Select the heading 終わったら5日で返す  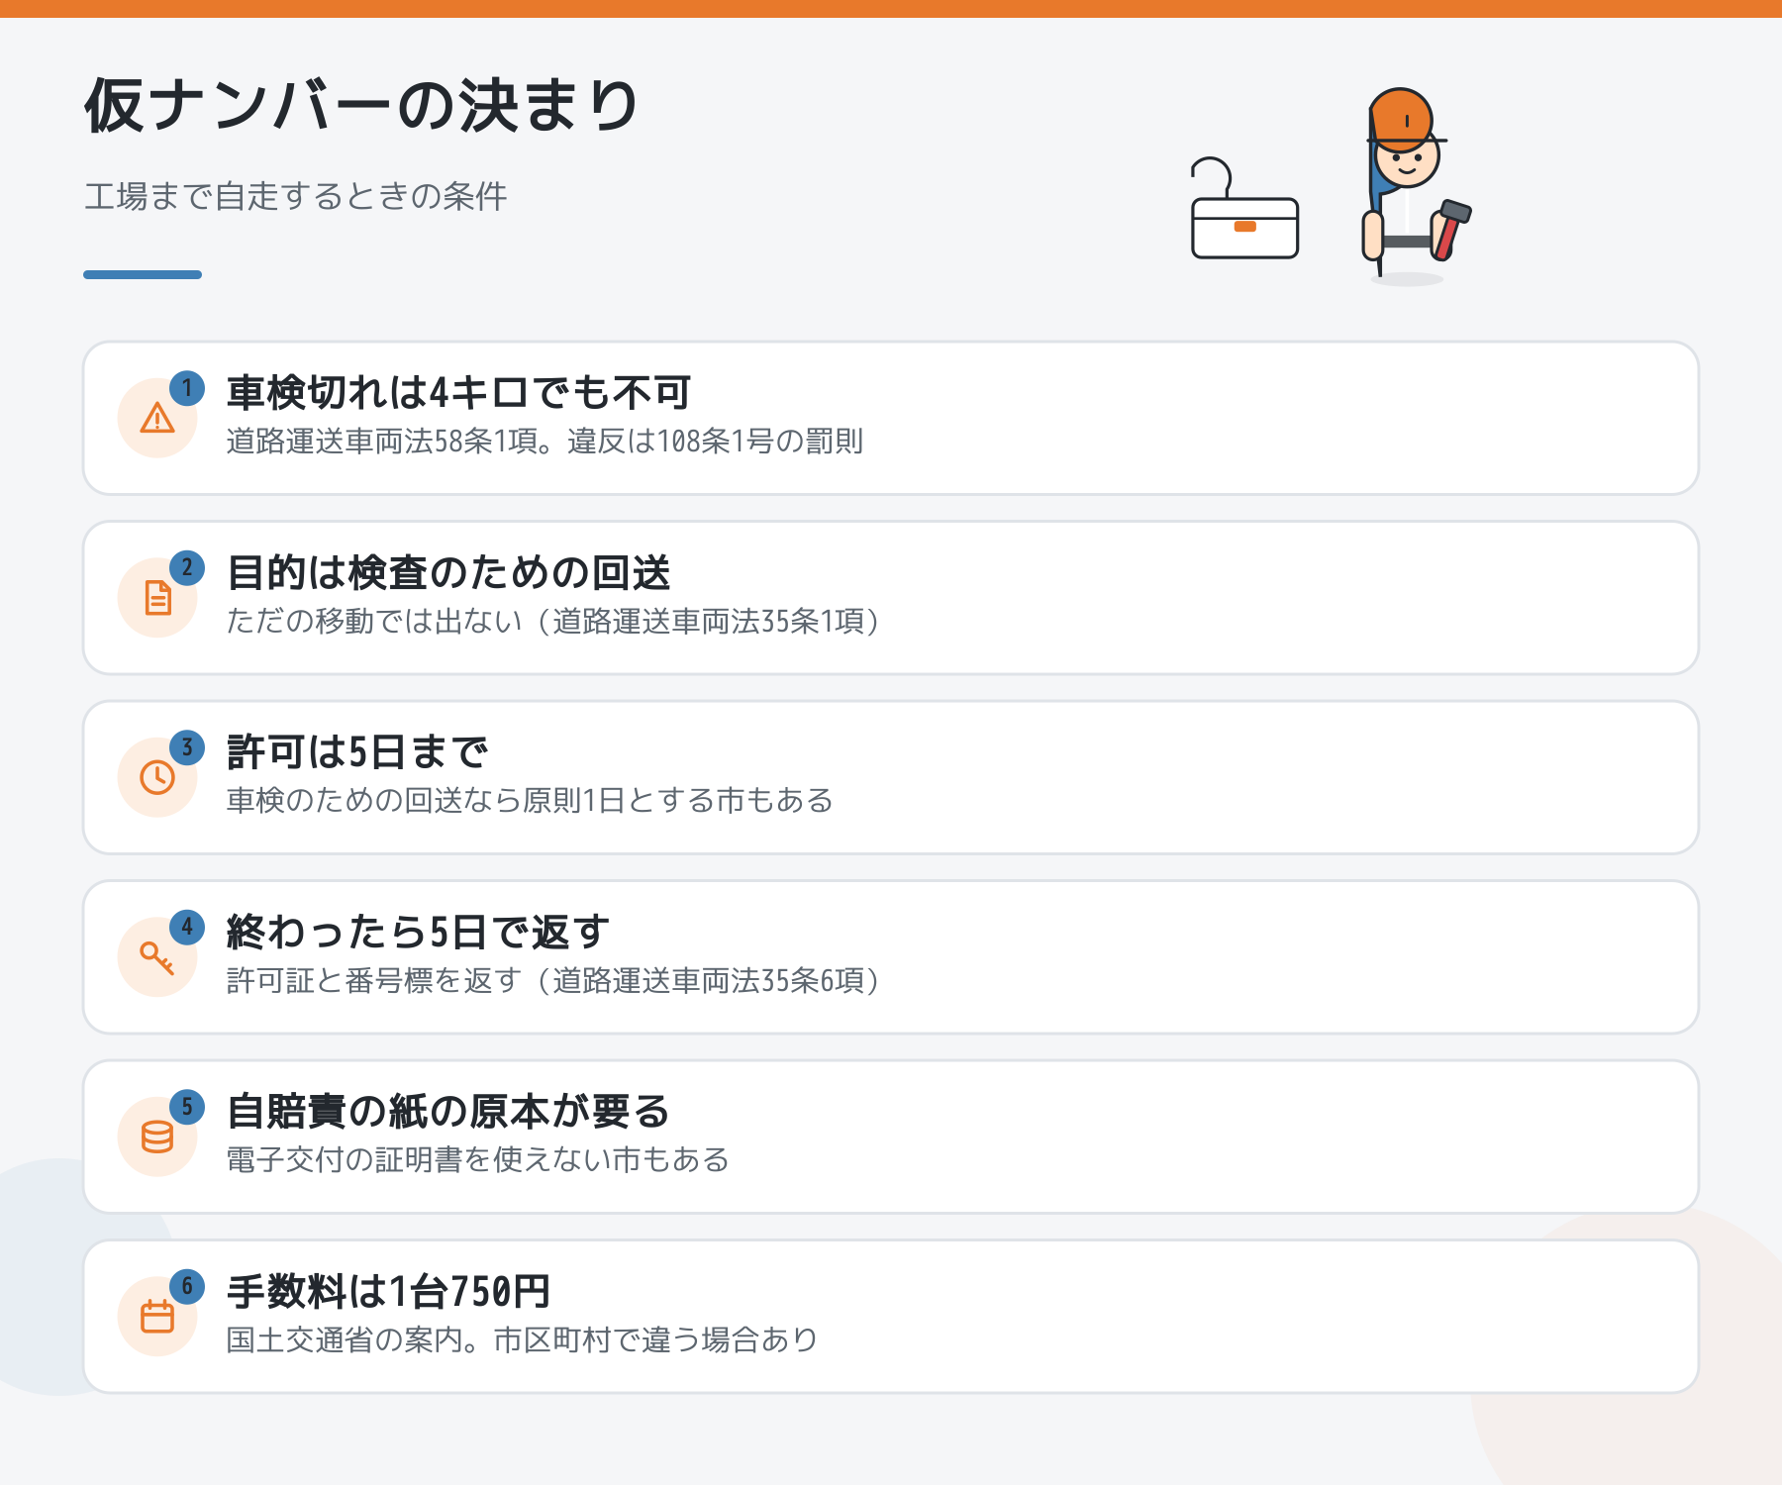pyautogui.click(x=418, y=932)
